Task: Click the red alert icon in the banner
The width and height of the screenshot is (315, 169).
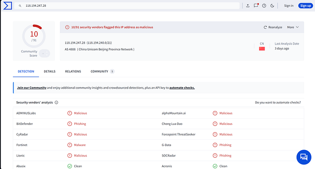Action: pyautogui.click(x=67, y=27)
